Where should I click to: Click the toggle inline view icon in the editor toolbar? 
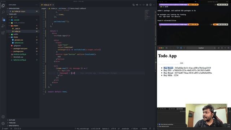[147, 5]
